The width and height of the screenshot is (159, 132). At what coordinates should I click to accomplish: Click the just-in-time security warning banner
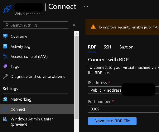(x=122, y=27)
